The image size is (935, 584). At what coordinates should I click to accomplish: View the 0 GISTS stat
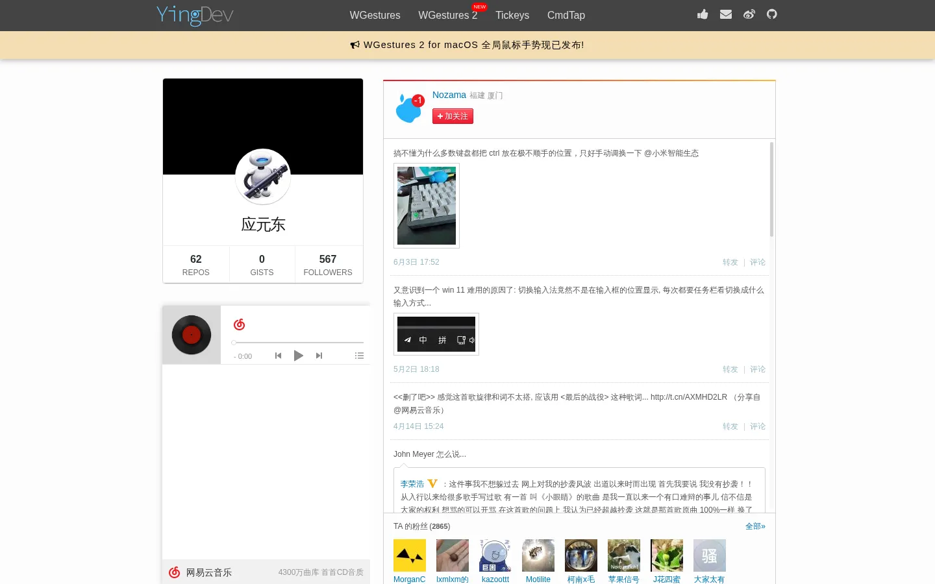pos(262,265)
